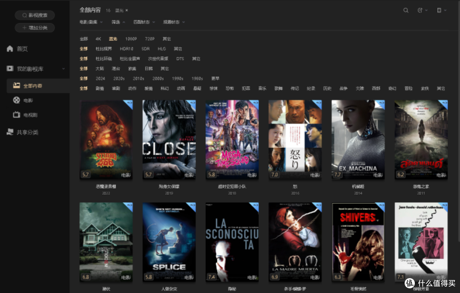Filter by year 2024
Image resolution: width=460 pixels, height=293 pixels.
coord(101,79)
